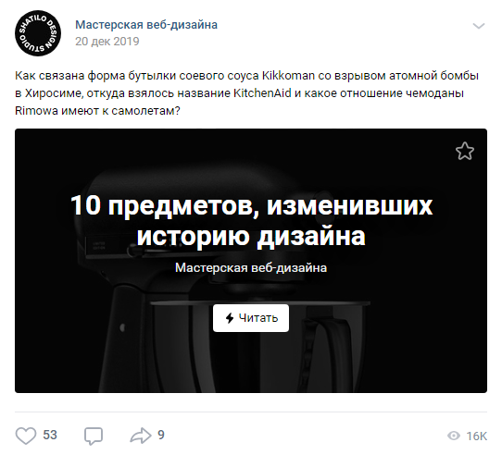Bookmark the article with the star icon
This screenshot has height=455, width=502.
click(465, 151)
